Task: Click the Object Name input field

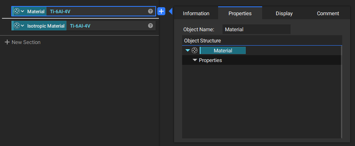Action: [x=257, y=30]
